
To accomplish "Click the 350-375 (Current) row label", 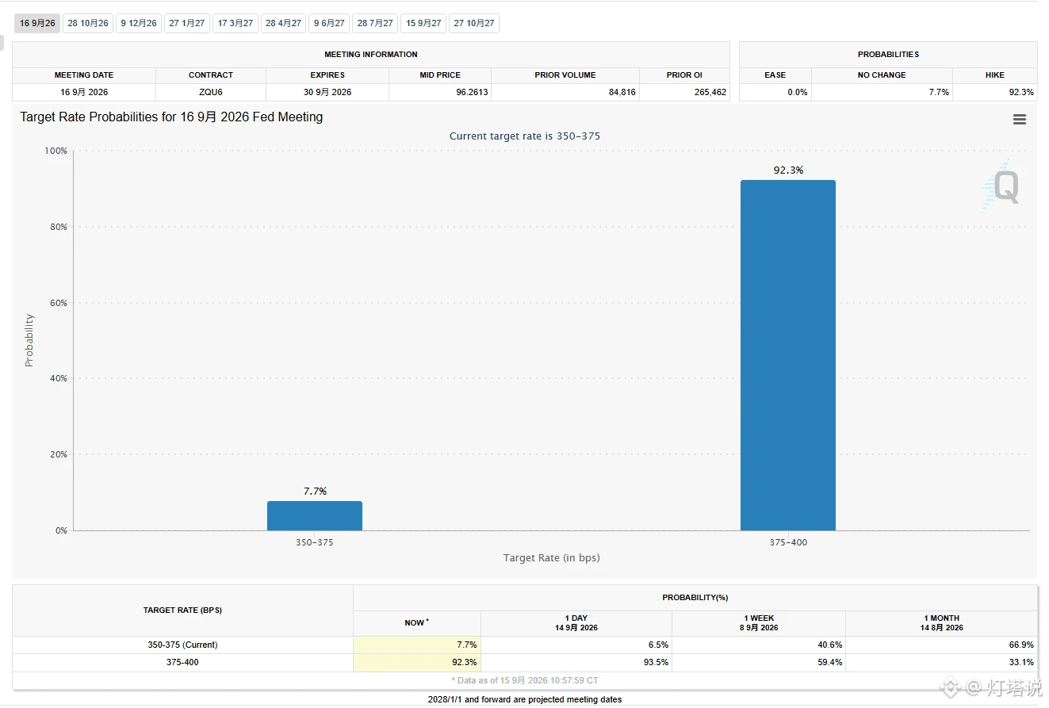I will click(x=182, y=645).
